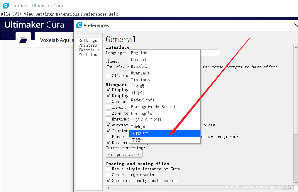Open the Help menu
The image size is (298, 192).
tap(114, 14)
